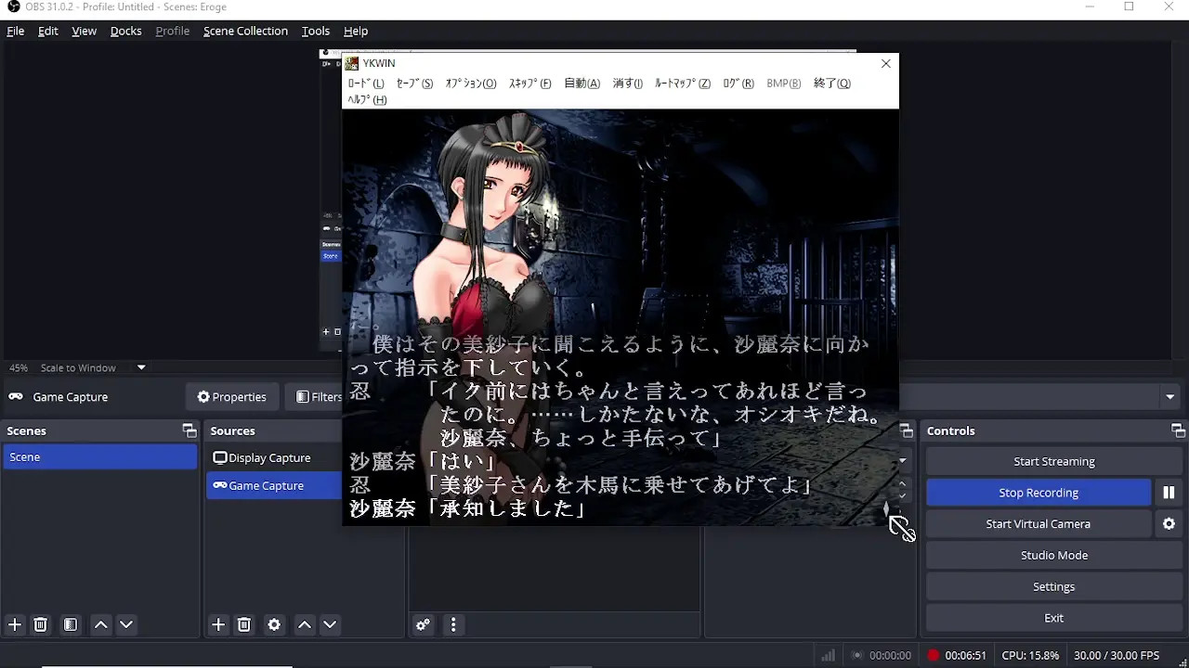The width and height of the screenshot is (1189, 668).
Task: Open the Docks menu
Action: tap(125, 31)
